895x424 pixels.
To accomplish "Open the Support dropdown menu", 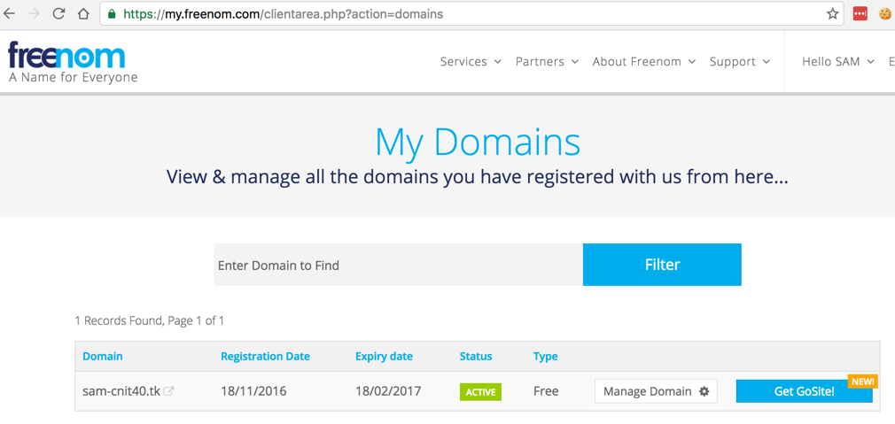I will (740, 62).
